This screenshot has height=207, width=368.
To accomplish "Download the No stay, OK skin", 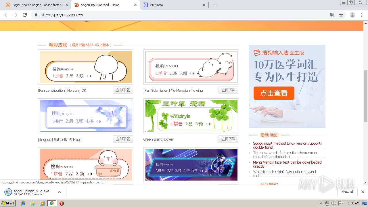I will point(123,90).
